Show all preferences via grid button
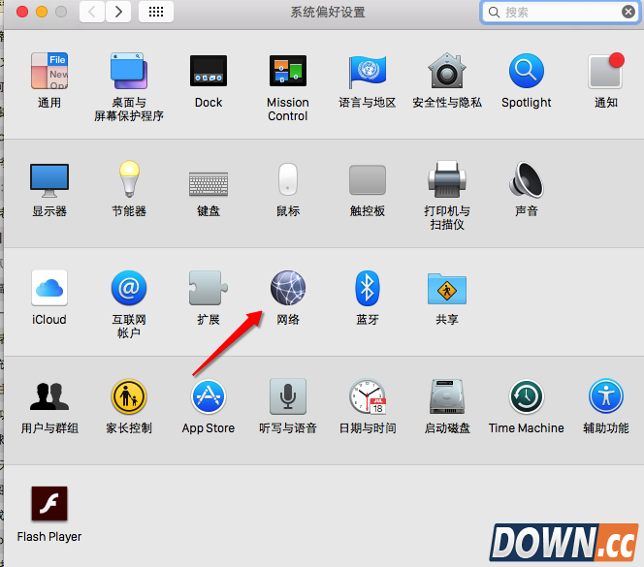 156,12
